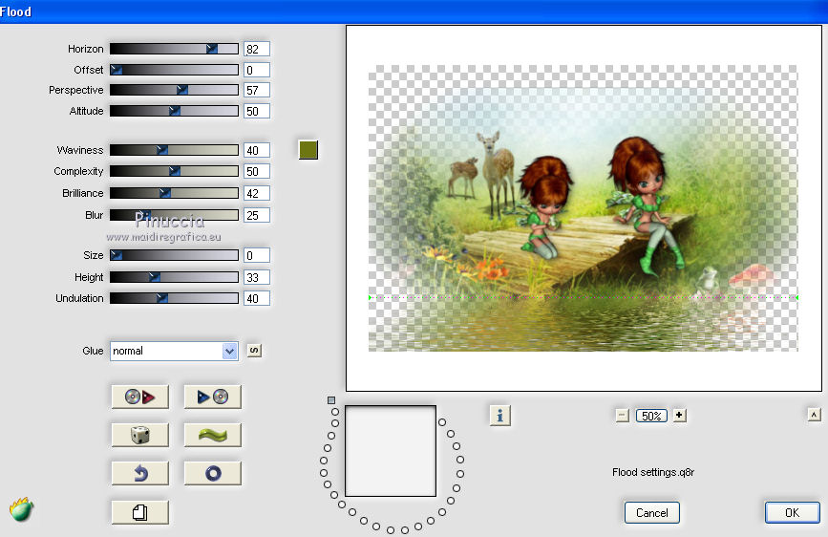The height and width of the screenshot is (537, 828).
Task: Click the Size value field
Action: [x=257, y=255]
